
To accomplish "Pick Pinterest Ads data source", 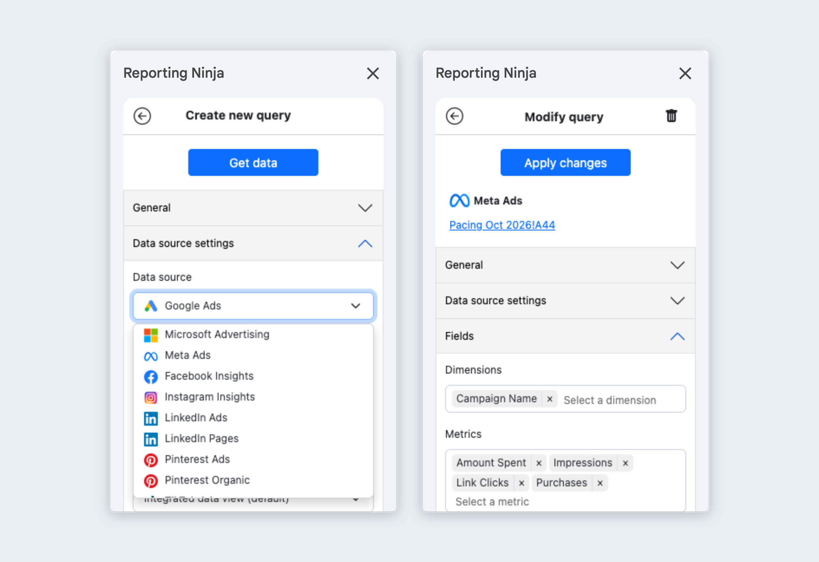I will [253, 459].
